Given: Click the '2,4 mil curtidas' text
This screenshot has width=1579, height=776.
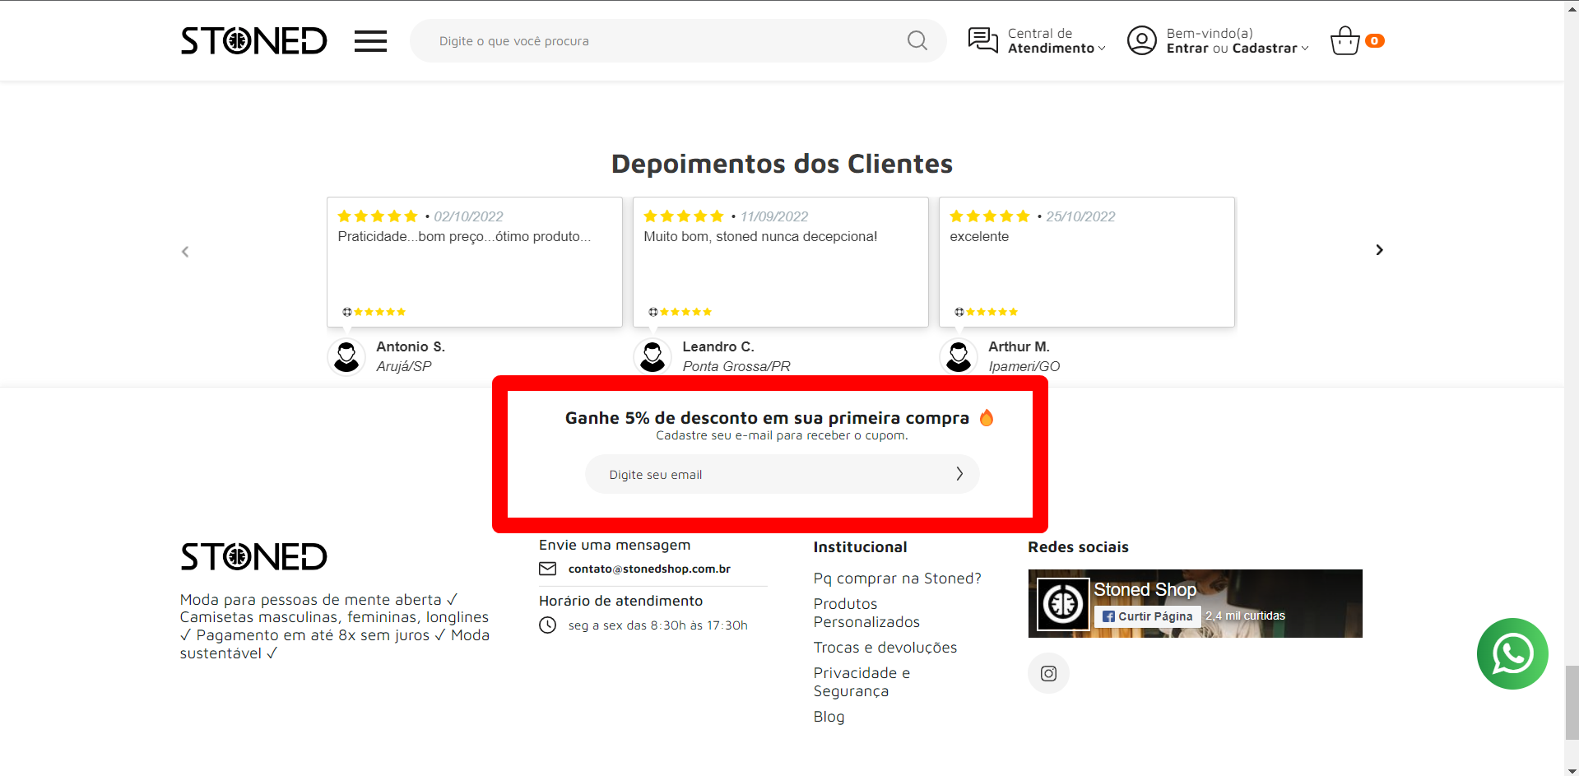Looking at the screenshot, I should point(1245,616).
